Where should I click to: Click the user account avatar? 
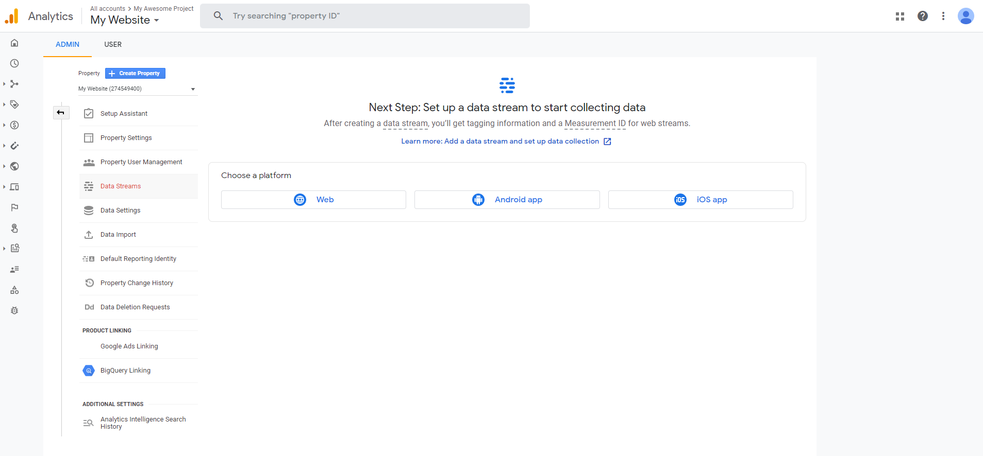click(966, 16)
